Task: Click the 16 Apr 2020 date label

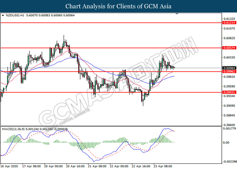Action: pos(8,166)
